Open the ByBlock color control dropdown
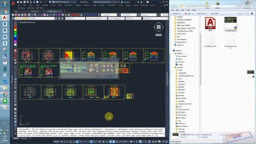Screen dimensions: 256x144 (x=75, y=18)
